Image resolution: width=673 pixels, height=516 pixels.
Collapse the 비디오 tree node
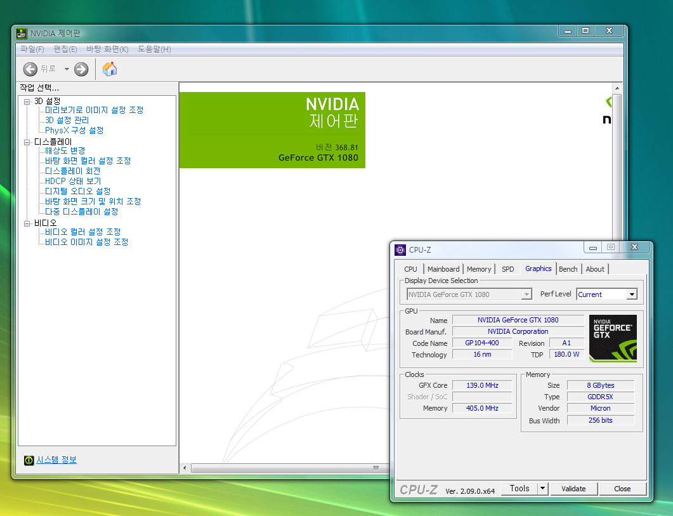point(27,223)
